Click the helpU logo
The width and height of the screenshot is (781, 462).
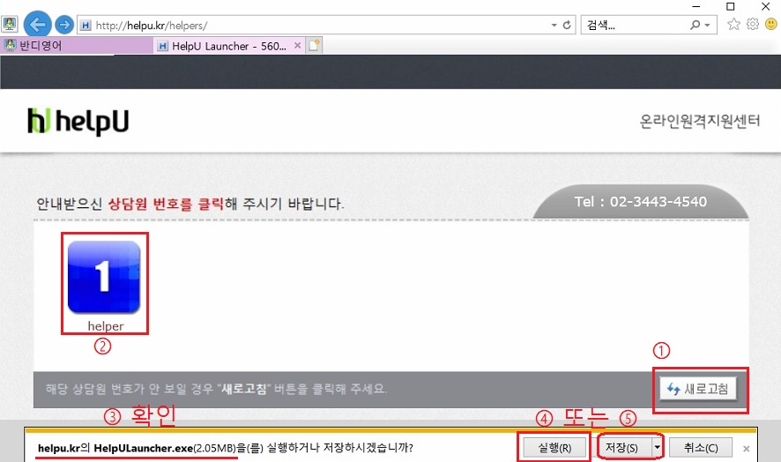(x=78, y=121)
